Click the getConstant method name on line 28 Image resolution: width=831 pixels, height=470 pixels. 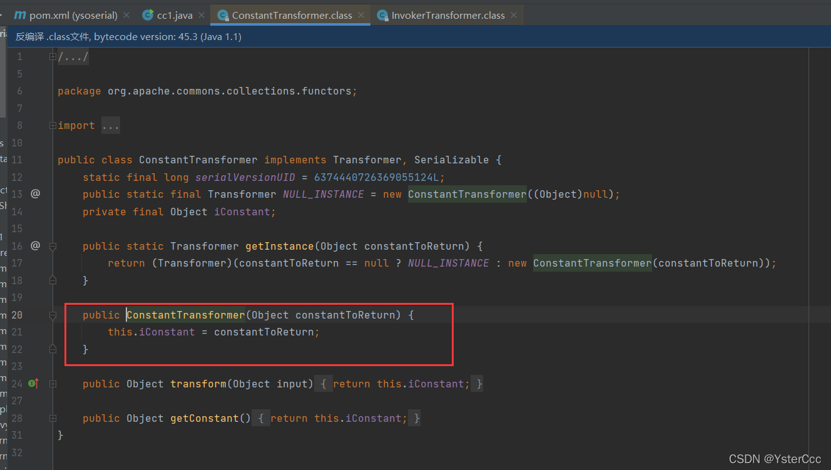205,419
